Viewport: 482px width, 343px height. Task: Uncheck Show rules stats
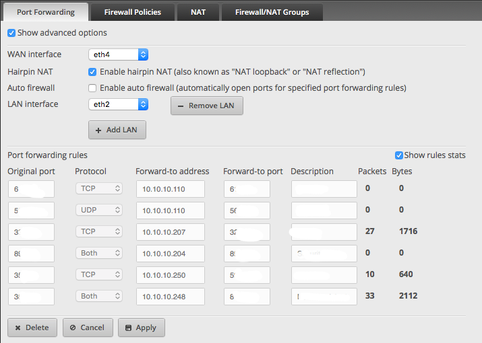(x=399, y=155)
